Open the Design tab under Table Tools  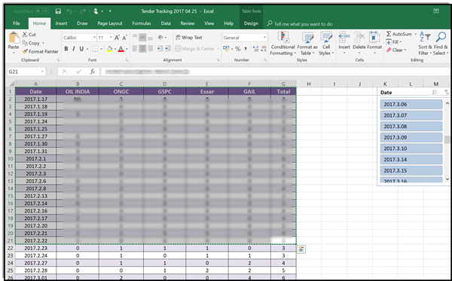[x=251, y=23]
